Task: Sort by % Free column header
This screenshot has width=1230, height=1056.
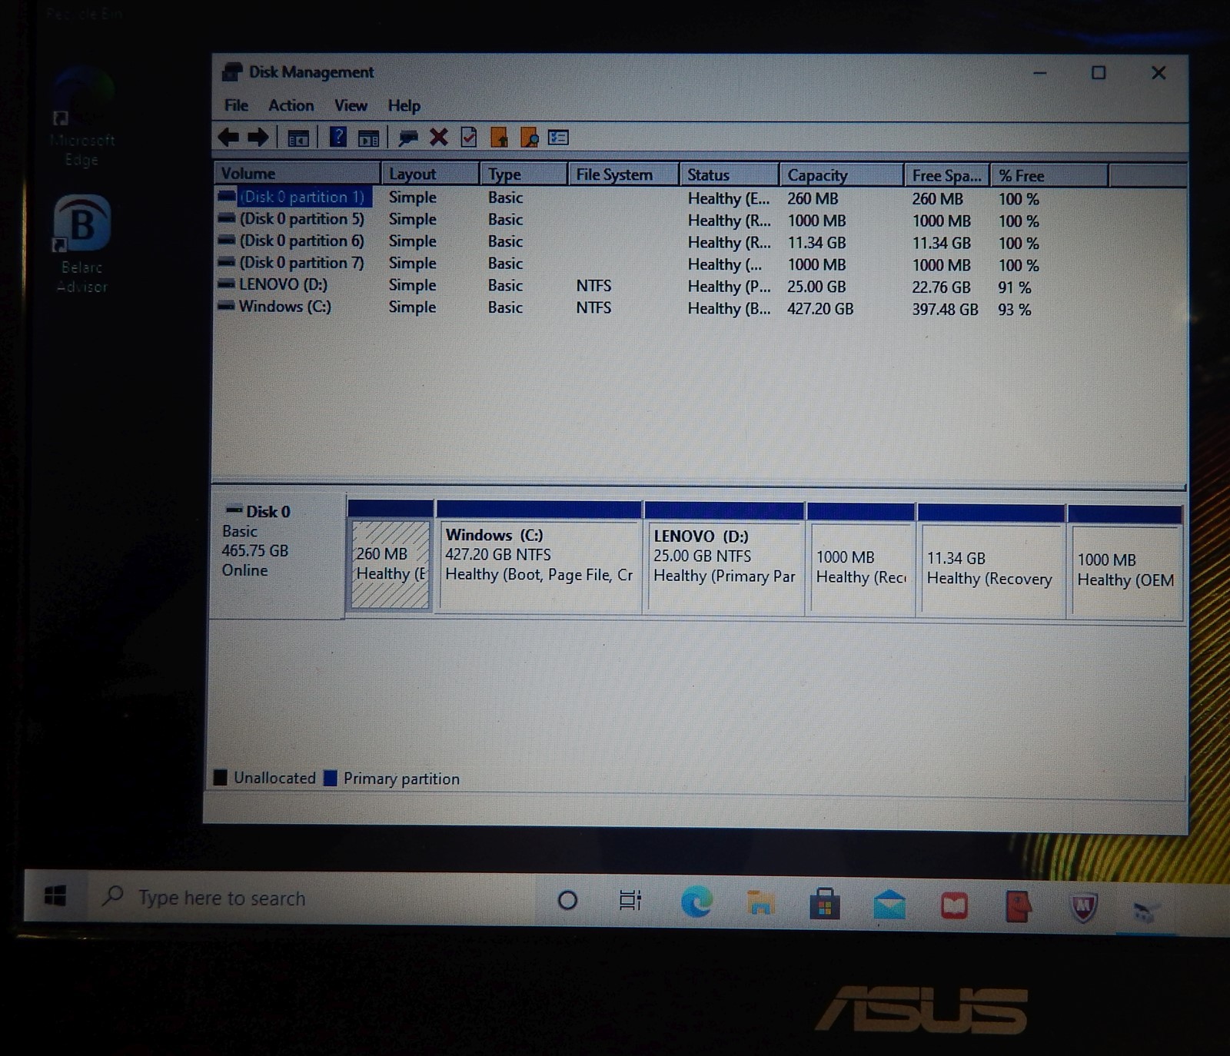Action: click(1049, 175)
